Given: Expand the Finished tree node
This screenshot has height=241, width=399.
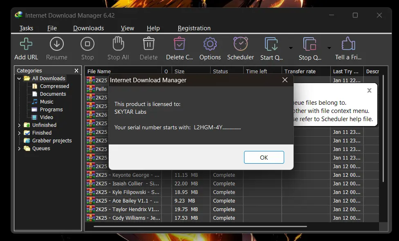Looking at the screenshot, I should pyautogui.click(x=19, y=133).
